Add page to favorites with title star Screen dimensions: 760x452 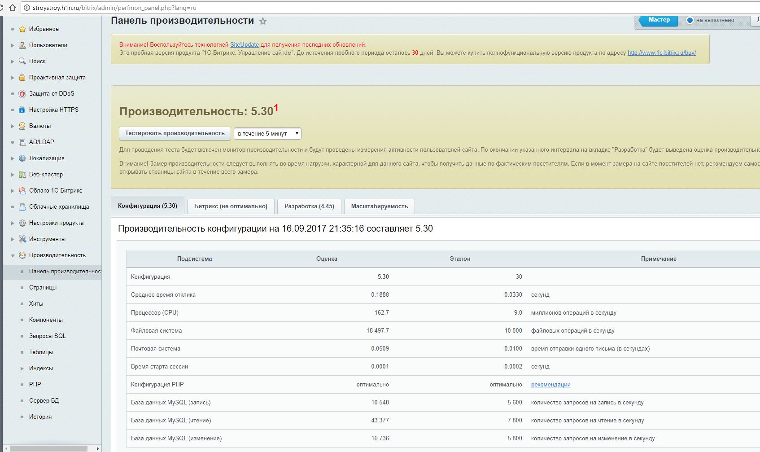tap(263, 21)
